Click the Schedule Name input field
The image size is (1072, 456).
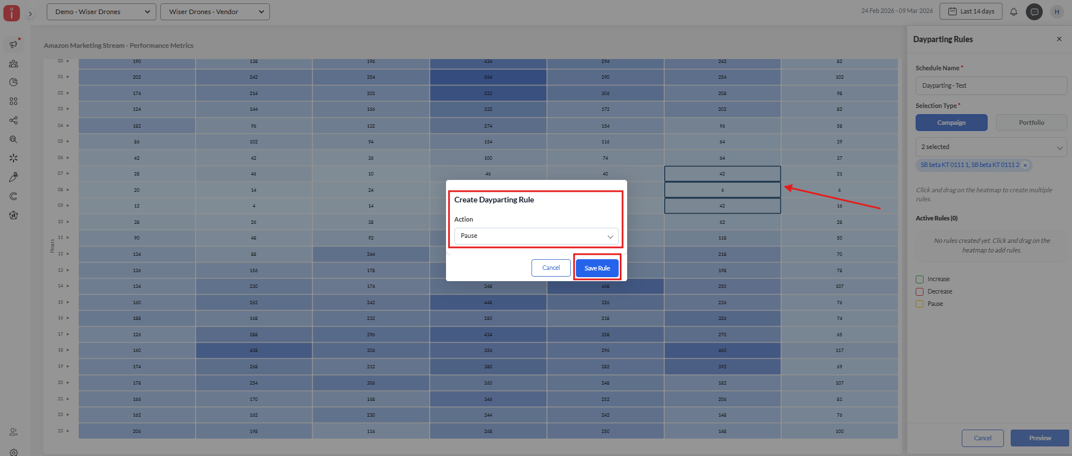pos(991,86)
